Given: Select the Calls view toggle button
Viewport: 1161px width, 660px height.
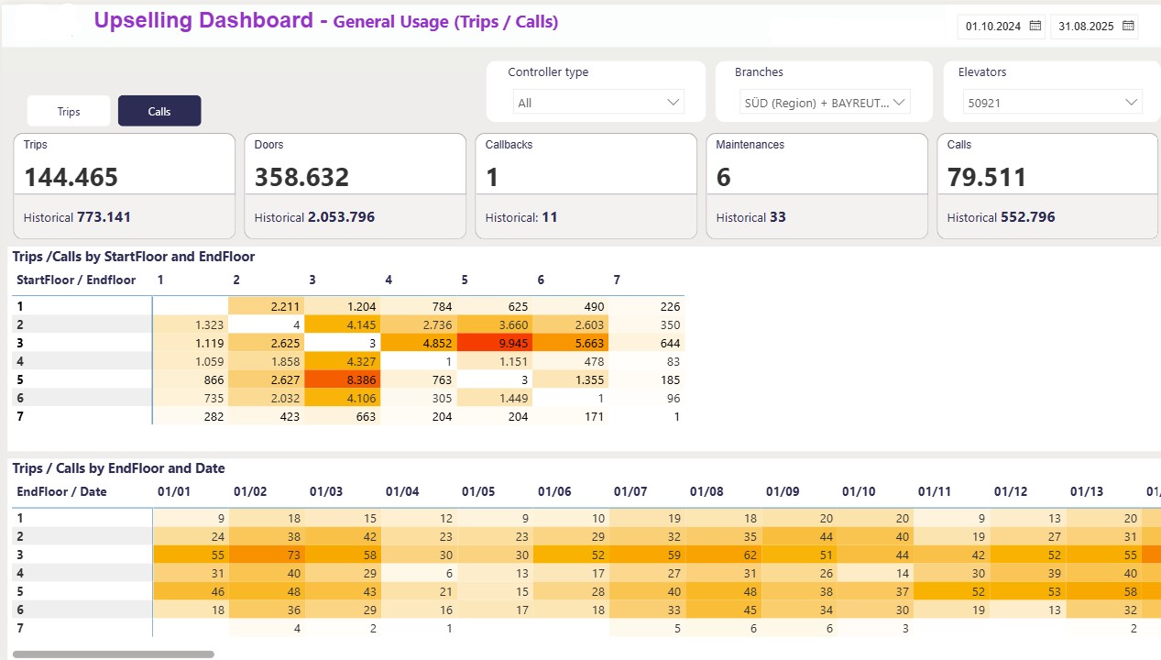Looking at the screenshot, I should (159, 111).
